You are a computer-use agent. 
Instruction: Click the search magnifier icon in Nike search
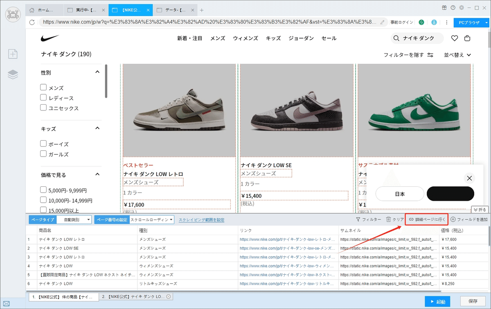[x=396, y=38]
